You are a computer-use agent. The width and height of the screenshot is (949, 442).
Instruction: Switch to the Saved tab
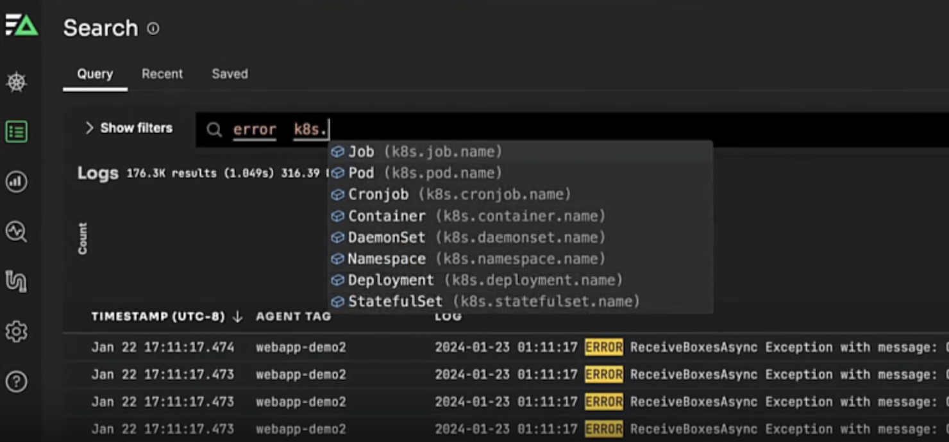click(x=230, y=74)
